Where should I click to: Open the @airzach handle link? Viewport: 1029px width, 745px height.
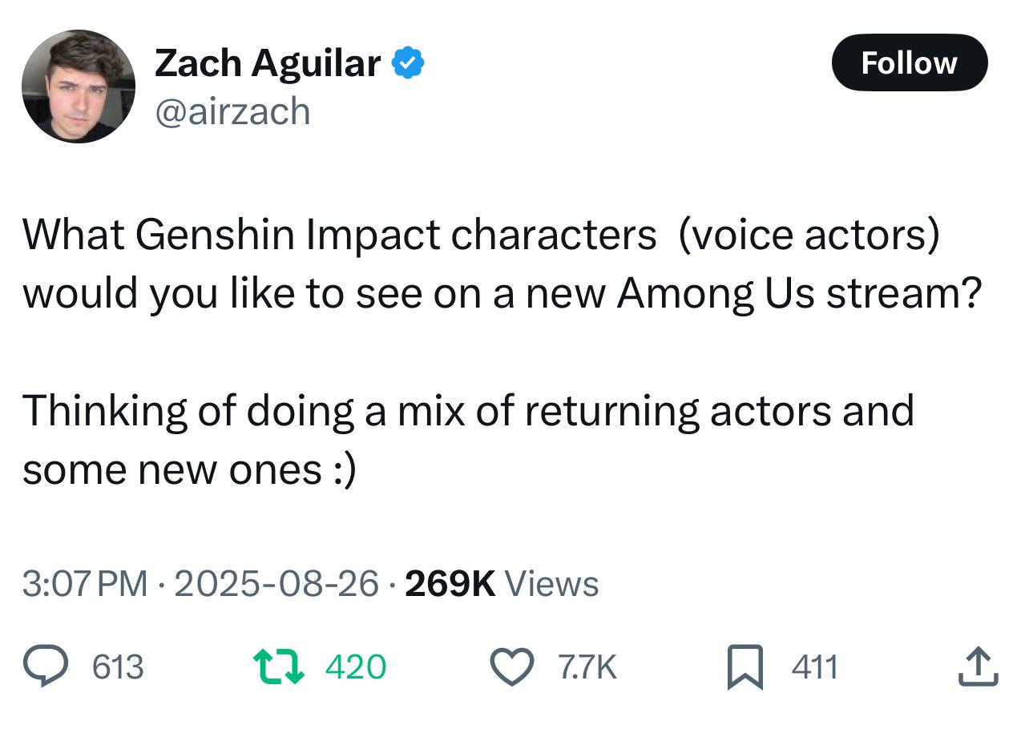click(232, 111)
